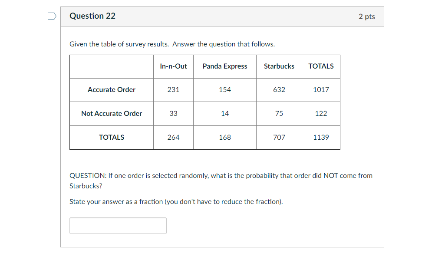Click the grand total cell 1139
Viewport: 435px width, 263px height.
(x=321, y=138)
